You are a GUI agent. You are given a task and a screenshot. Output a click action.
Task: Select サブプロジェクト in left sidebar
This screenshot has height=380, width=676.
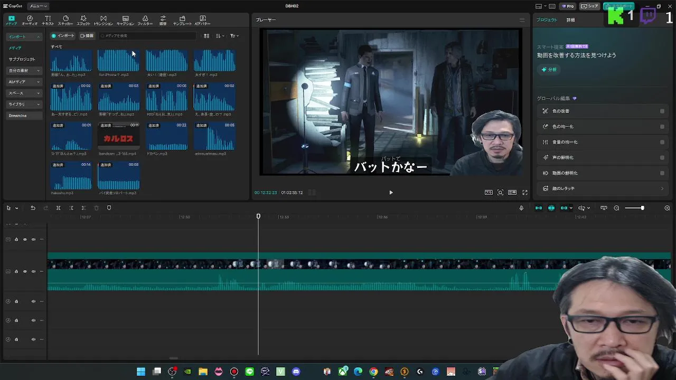pos(22,59)
